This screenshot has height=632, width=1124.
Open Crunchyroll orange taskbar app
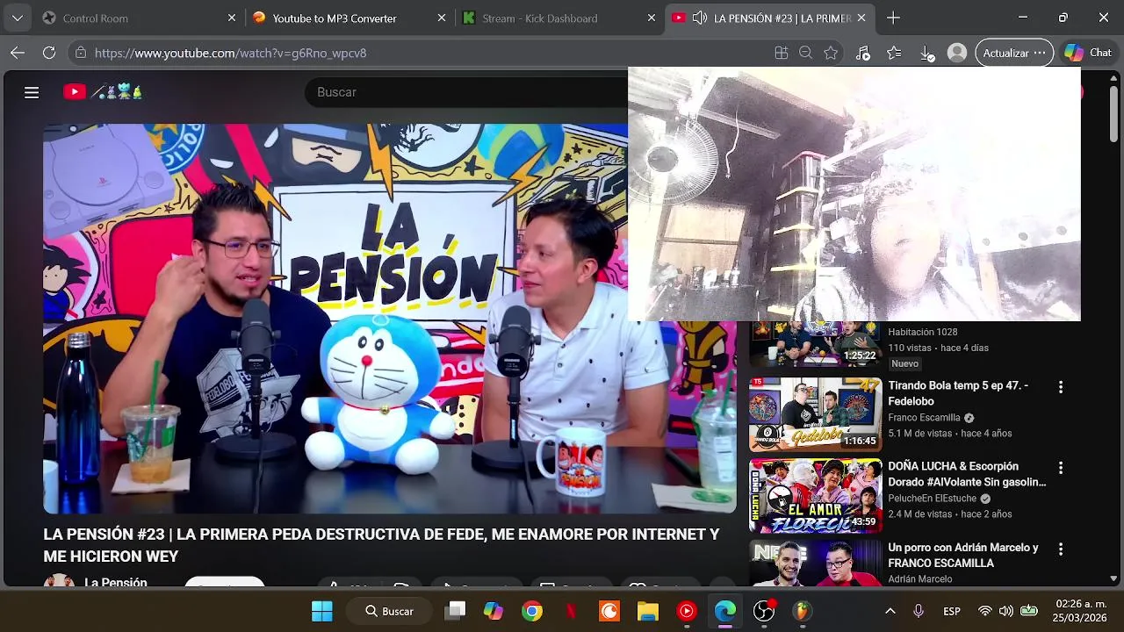[609, 611]
